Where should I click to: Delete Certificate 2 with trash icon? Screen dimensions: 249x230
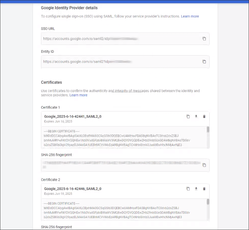204,189
